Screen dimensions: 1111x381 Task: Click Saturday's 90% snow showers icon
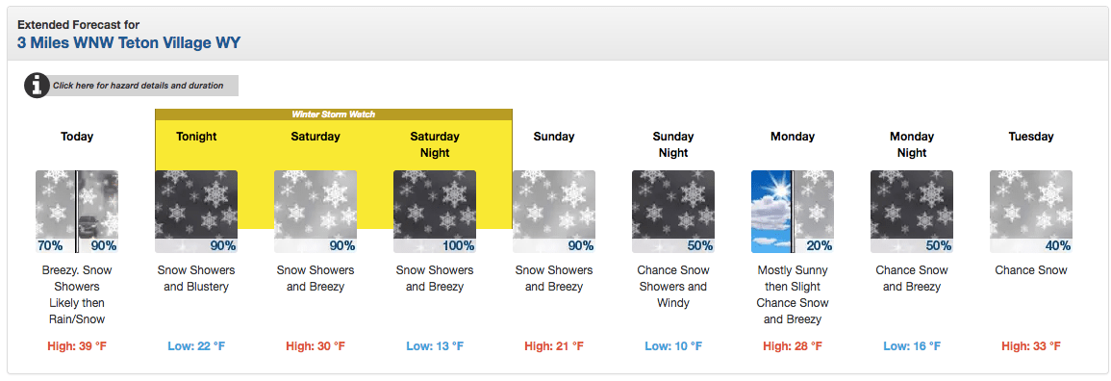[316, 212]
